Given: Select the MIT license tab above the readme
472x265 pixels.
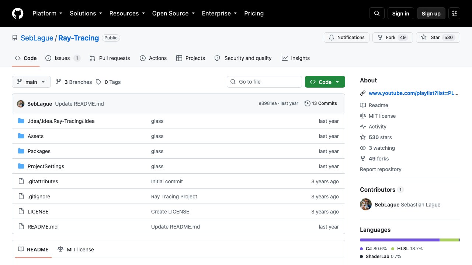Looking at the screenshot, I should 76,250.
